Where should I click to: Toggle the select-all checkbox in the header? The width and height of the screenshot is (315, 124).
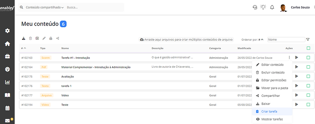(308, 48)
